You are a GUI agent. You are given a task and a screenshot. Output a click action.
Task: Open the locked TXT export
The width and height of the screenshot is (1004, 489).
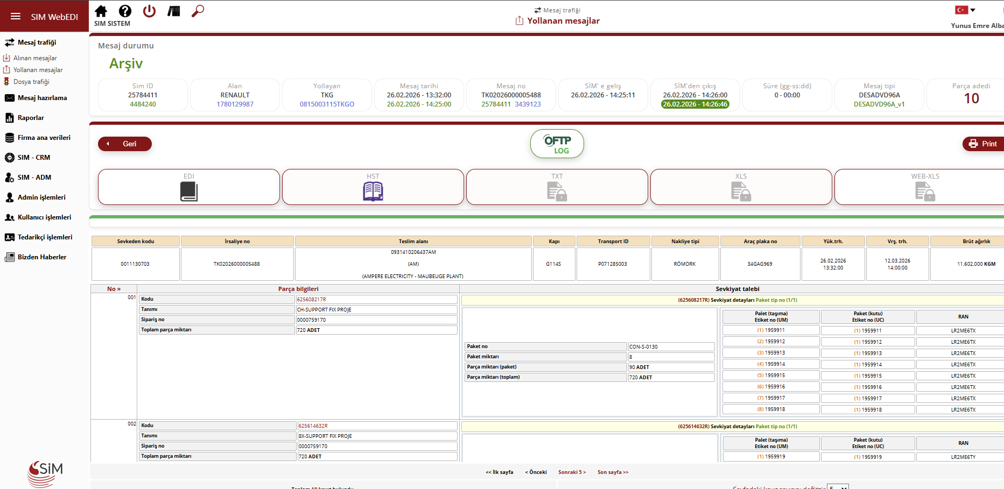[x=557, y=187]
